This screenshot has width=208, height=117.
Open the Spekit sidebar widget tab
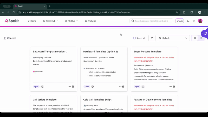[x=205, y=34]
